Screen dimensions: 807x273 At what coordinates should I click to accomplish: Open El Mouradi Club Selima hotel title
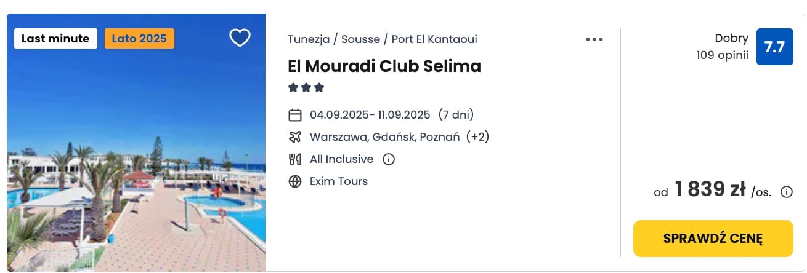(384, 66)
